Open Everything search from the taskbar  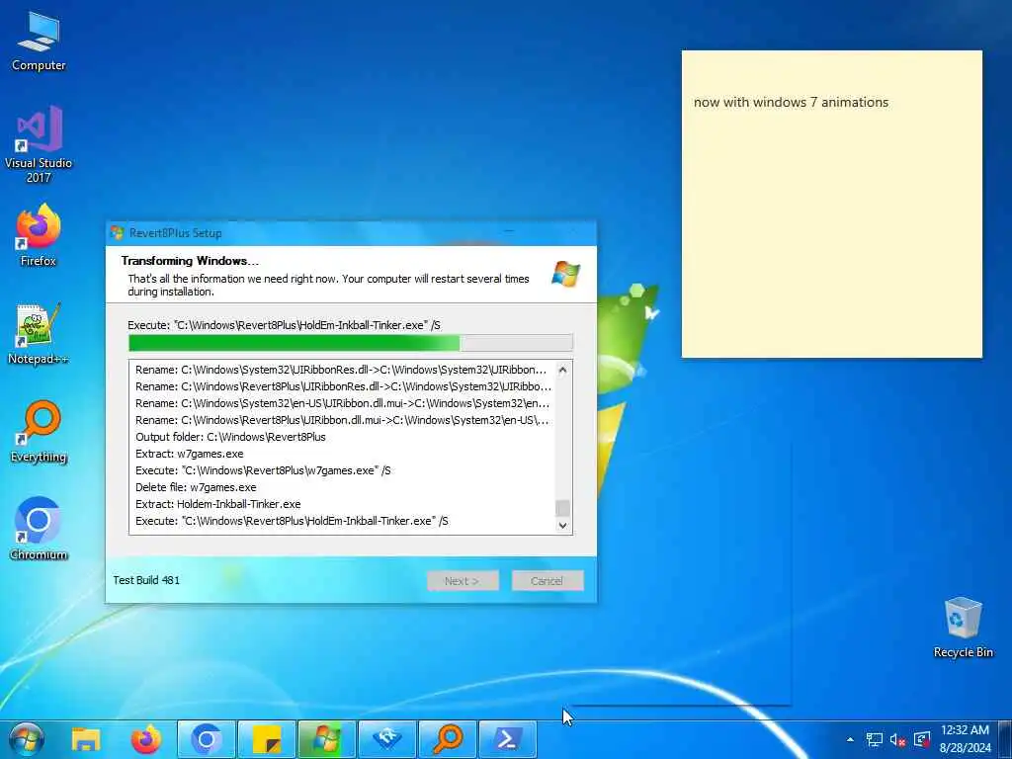tap(448, 739)
